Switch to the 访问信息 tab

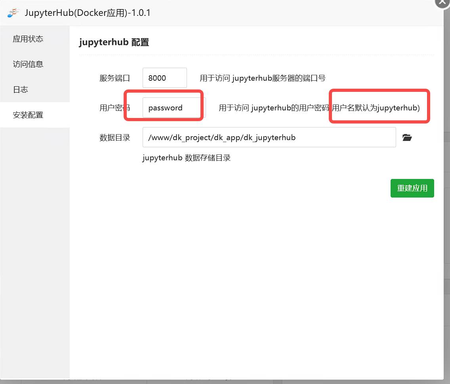[35, 64]
